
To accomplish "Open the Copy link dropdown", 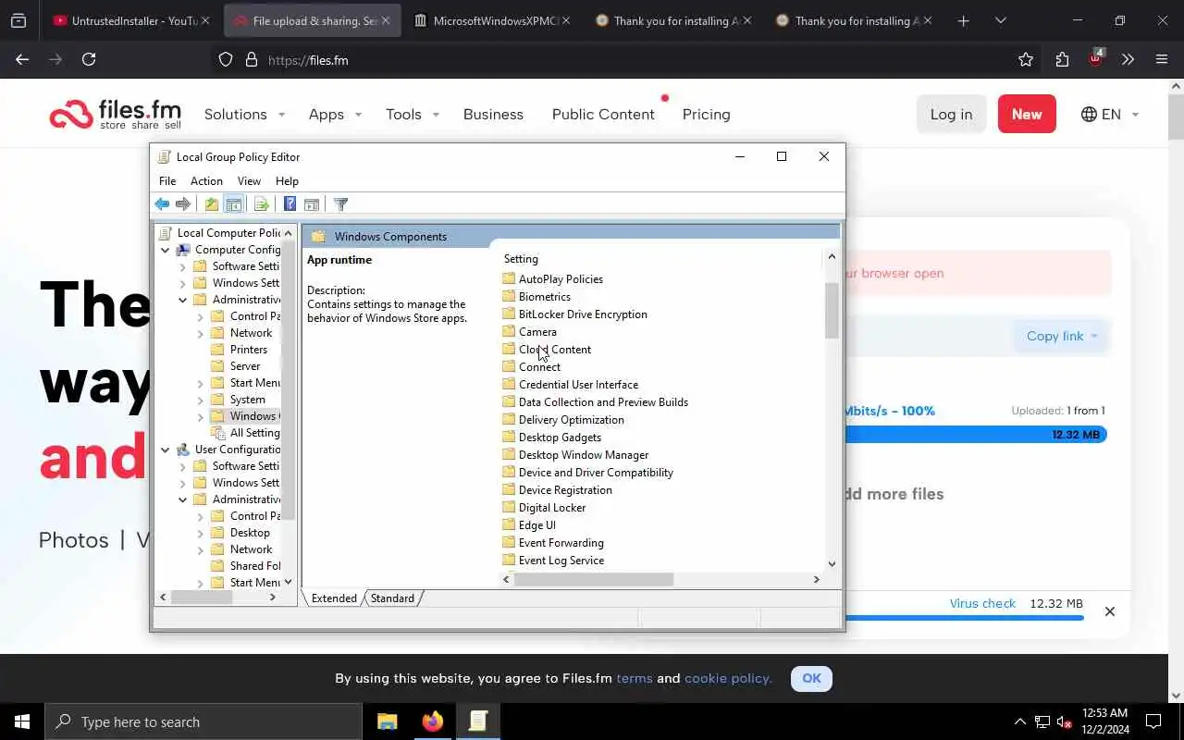I will (x=1062, y=336).
